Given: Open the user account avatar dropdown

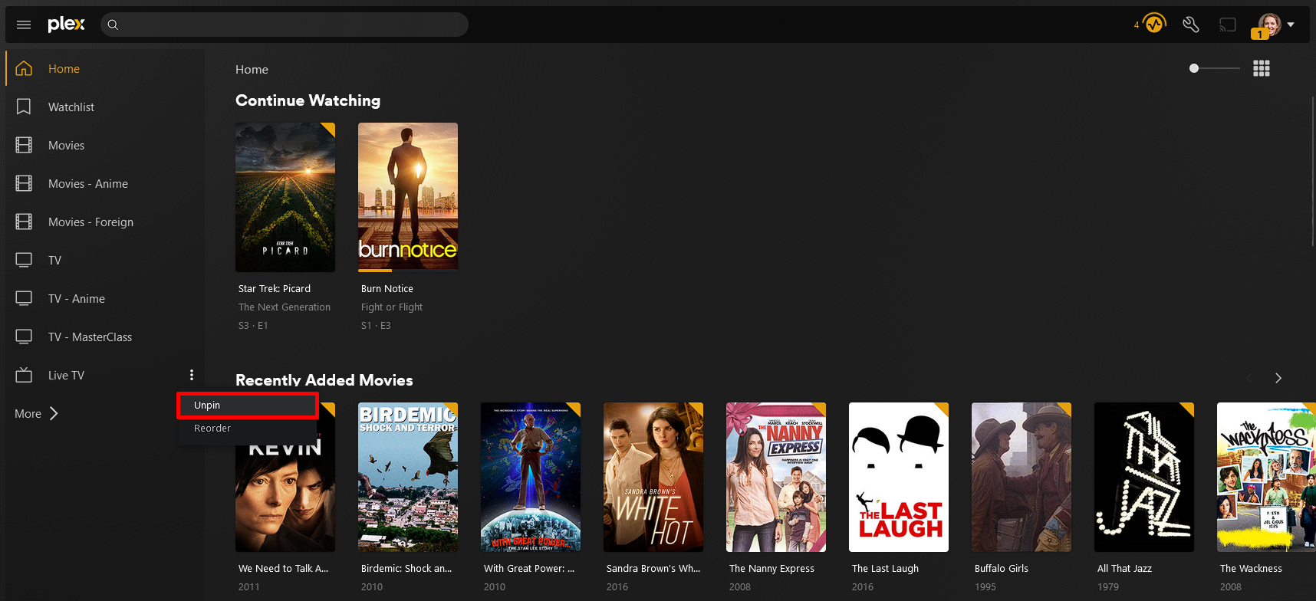Looking at the screenshot, I should tap(1276, 25).
